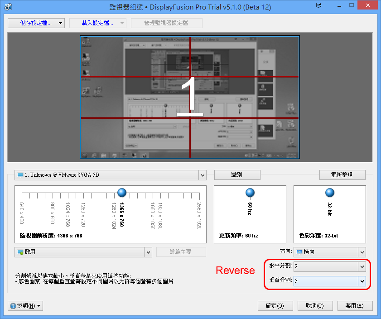Image resolution: width=381 pixels, height=319 pixels.
Task: Click the help icon next to 說明(H)
Action: click(12, 306)
